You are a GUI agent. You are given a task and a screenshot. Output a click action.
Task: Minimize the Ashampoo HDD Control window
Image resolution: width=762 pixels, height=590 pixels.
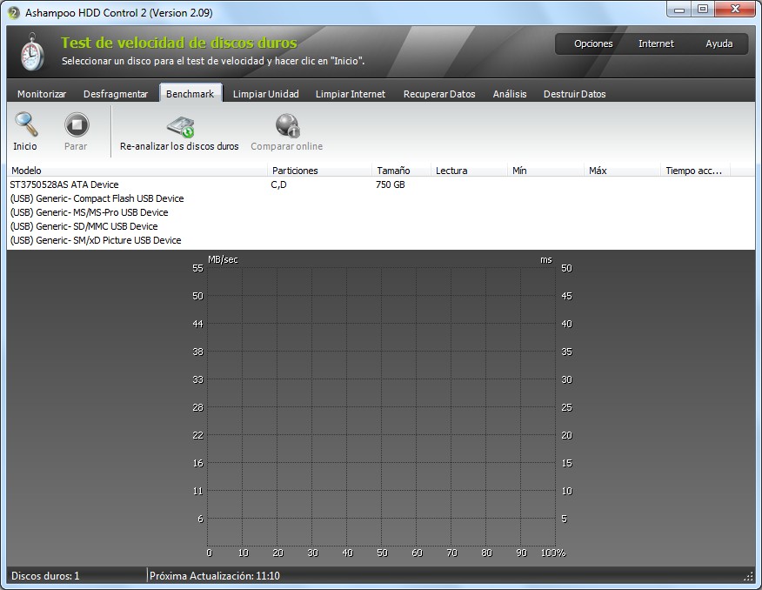tap(678, 10)
